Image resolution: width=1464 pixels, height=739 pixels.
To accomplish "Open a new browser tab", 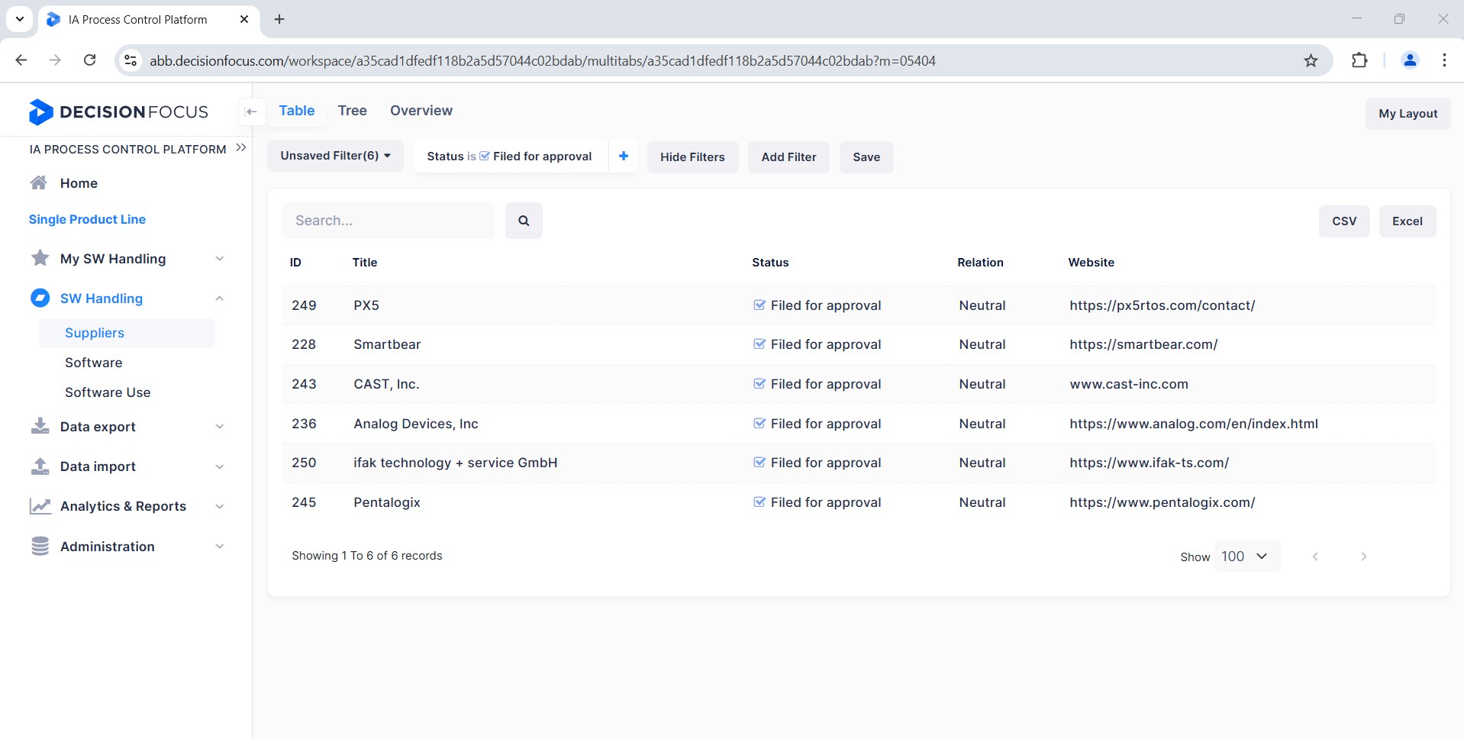I will 279,19.
